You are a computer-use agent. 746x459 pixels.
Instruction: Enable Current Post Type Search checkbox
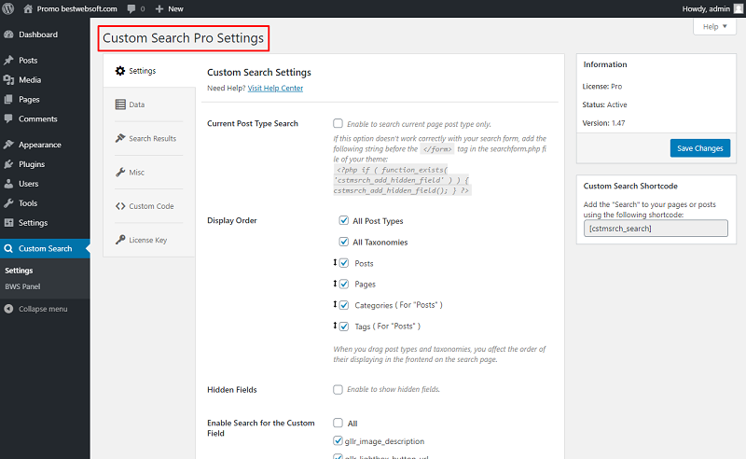338,123
